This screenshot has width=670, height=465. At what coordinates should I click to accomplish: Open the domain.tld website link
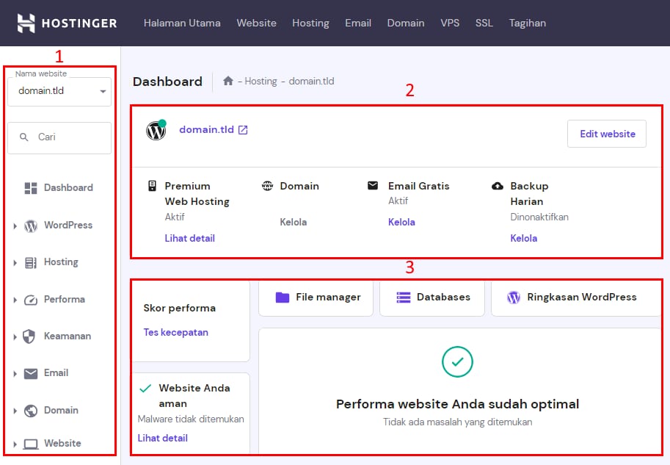[x=206, y=129]
